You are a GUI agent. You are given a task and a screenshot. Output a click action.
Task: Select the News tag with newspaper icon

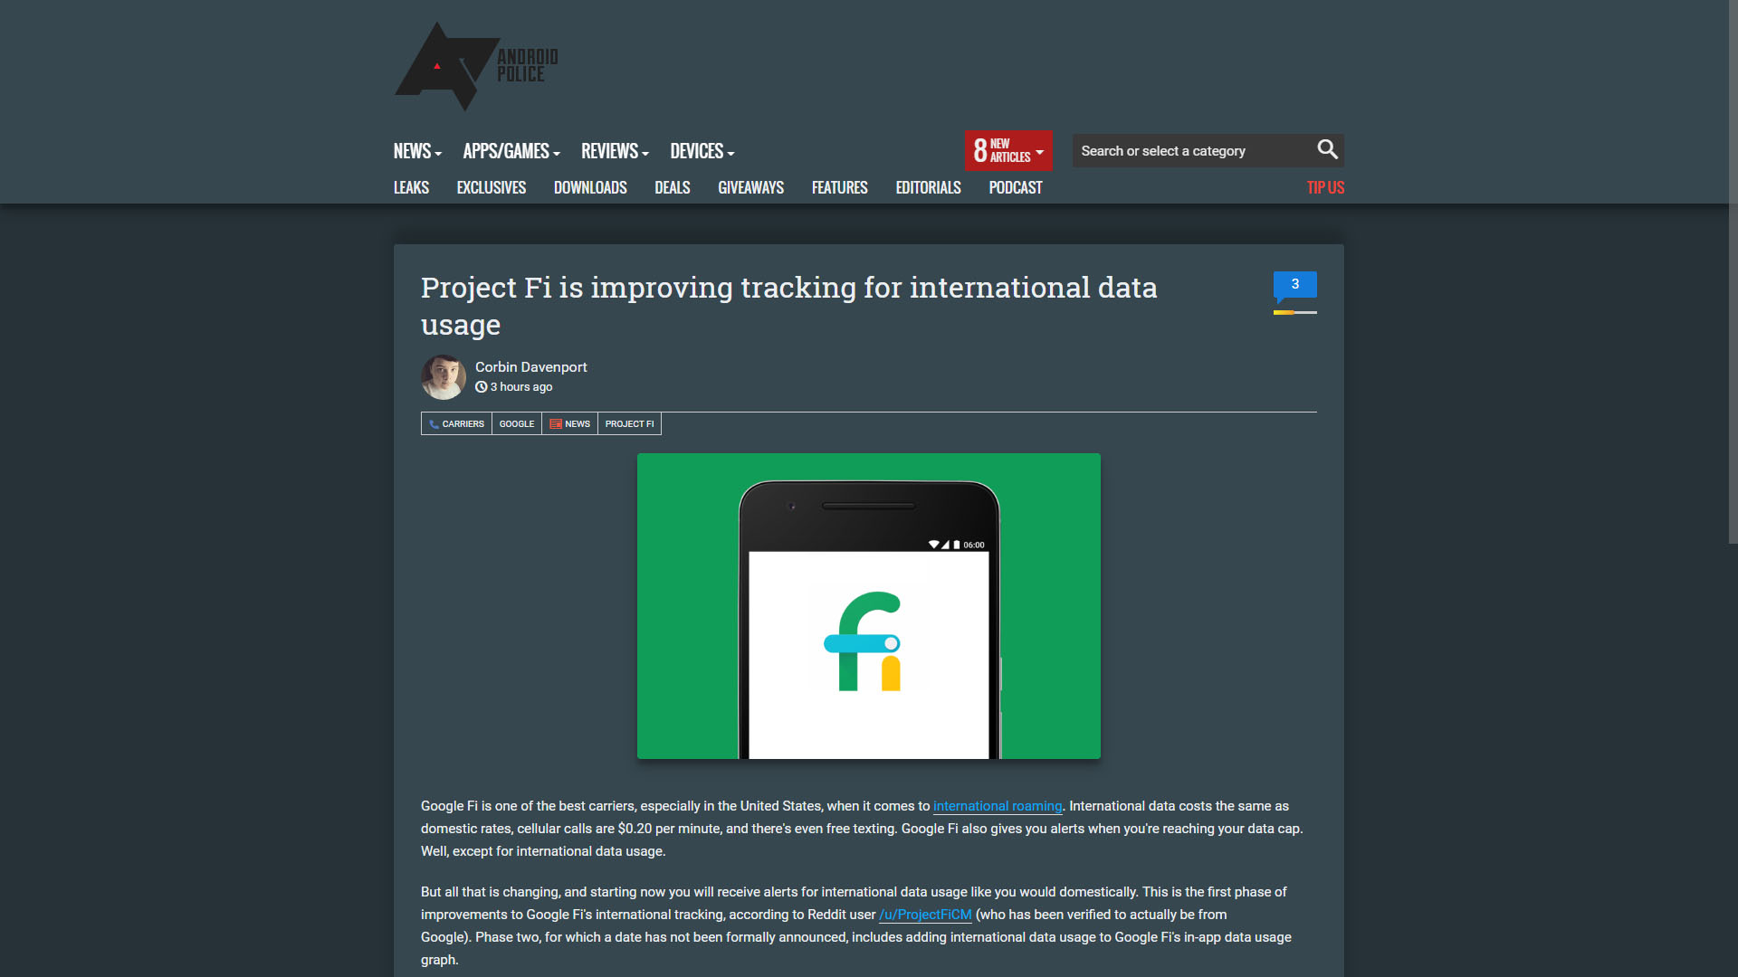(569, 423)
